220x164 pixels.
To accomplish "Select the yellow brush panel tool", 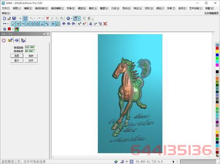I will [10, 40].
